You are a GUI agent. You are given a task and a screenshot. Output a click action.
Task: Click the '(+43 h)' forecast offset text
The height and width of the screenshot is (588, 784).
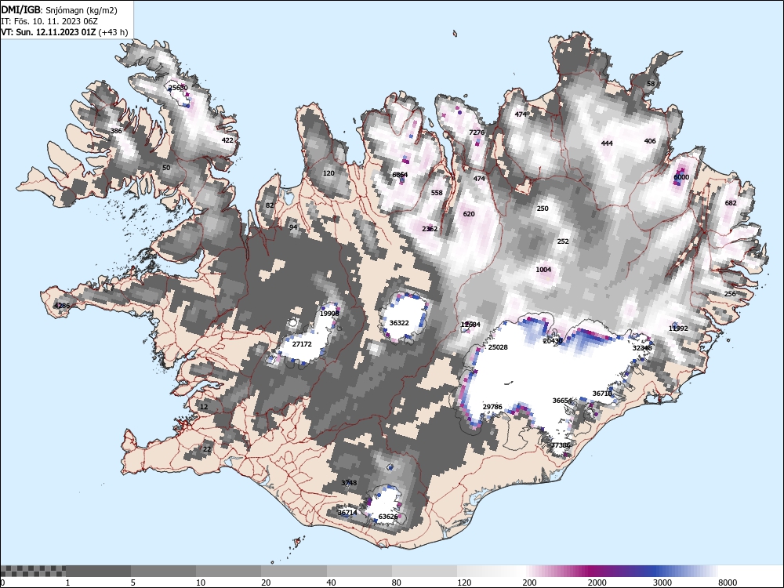pos(114,32)
